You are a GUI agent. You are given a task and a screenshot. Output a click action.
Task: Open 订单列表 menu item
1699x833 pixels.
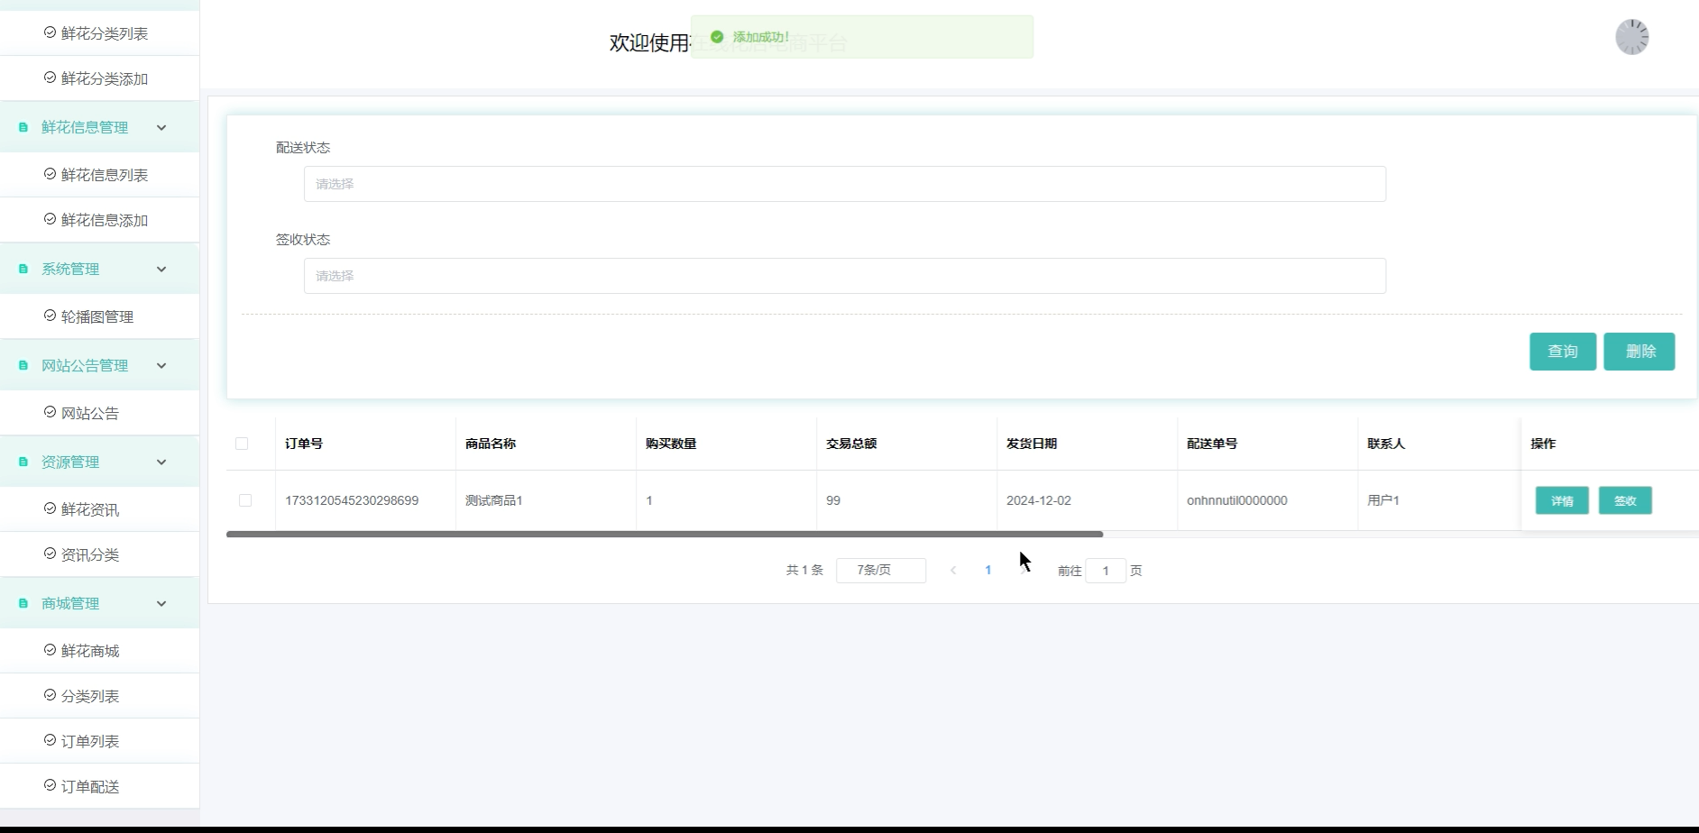[99, 741]
